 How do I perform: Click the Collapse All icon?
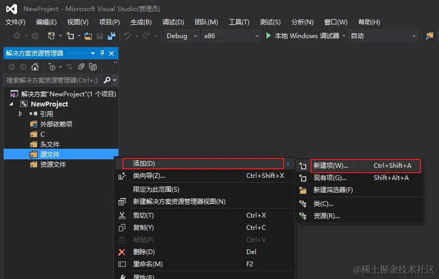(81, 67)
